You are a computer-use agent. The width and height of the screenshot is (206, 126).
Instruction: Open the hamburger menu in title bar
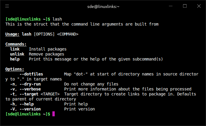pyautogui.click(x=7, y=6)
